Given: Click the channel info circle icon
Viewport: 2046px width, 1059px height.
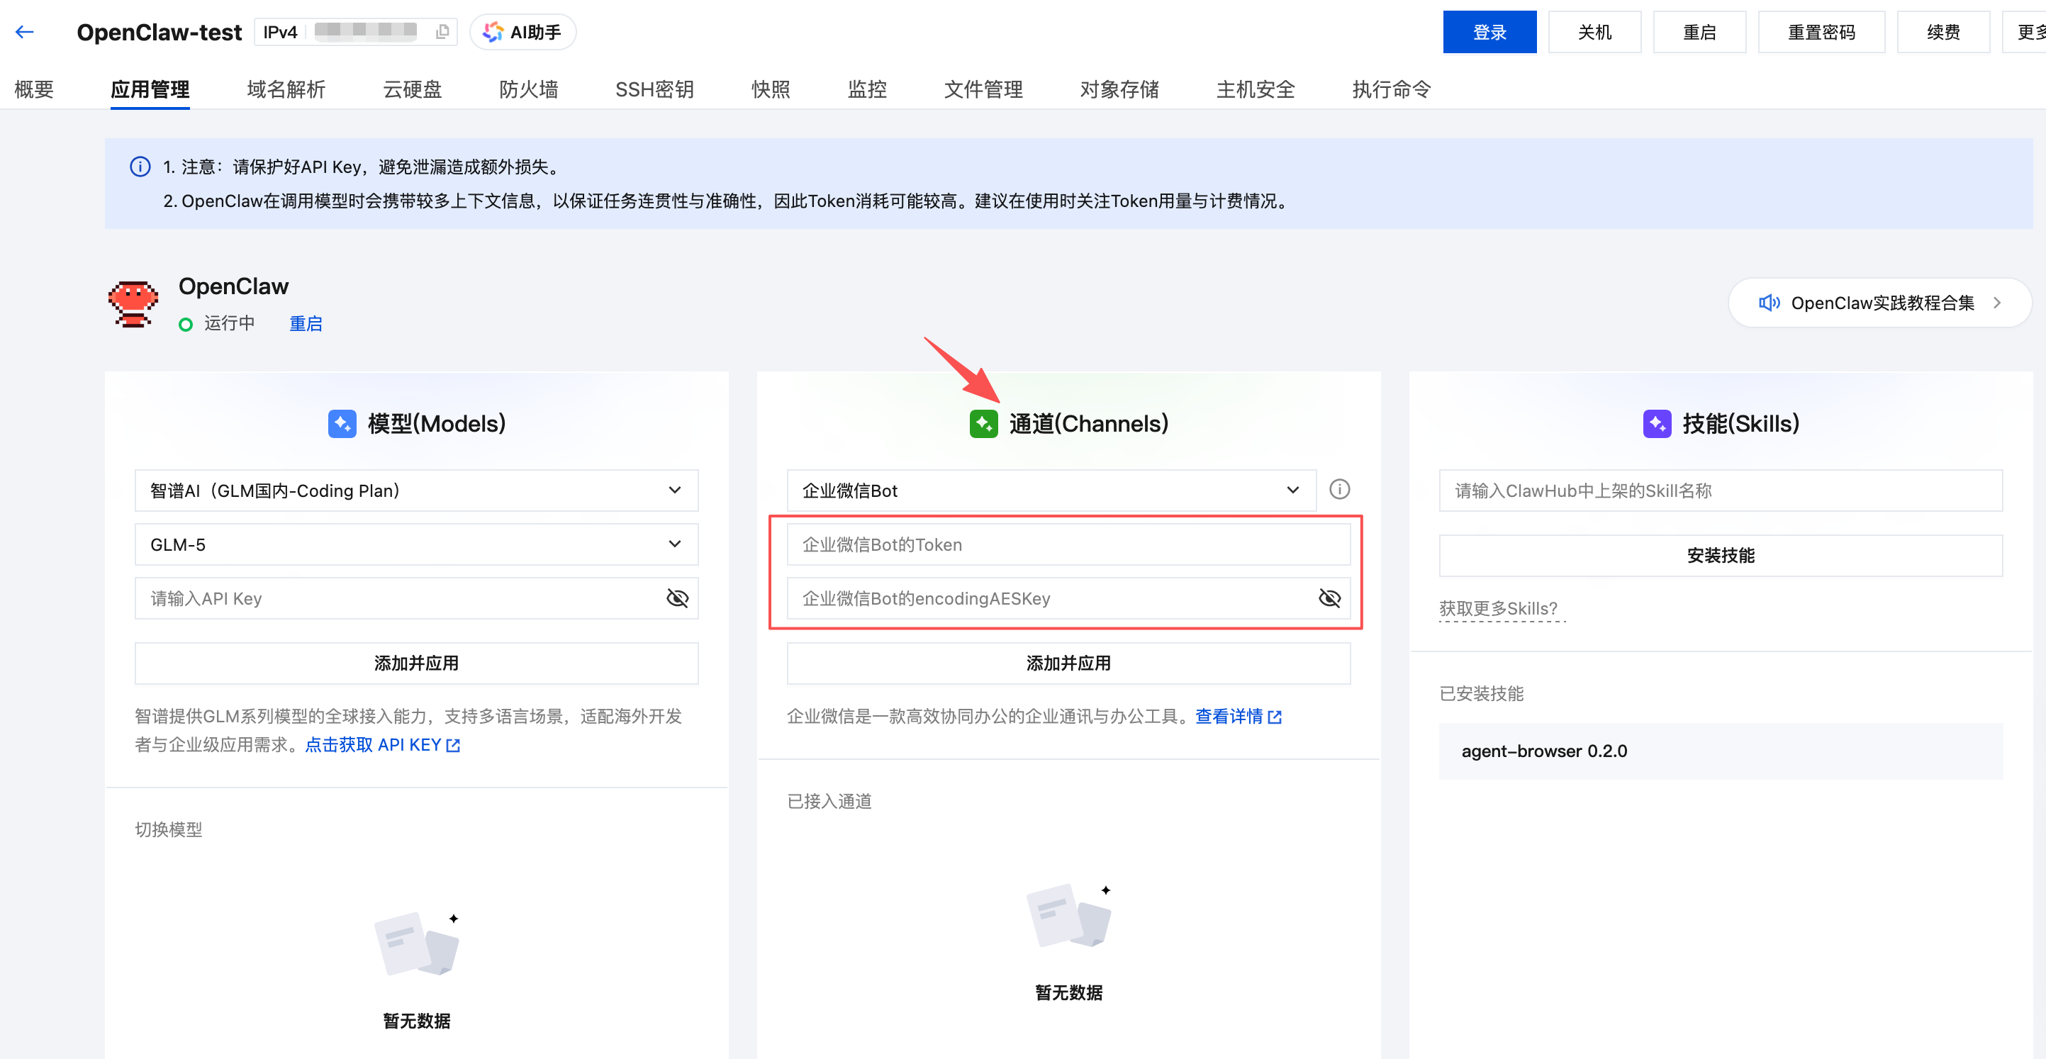Looking at the screenshot, I should tap(1339, 489).
